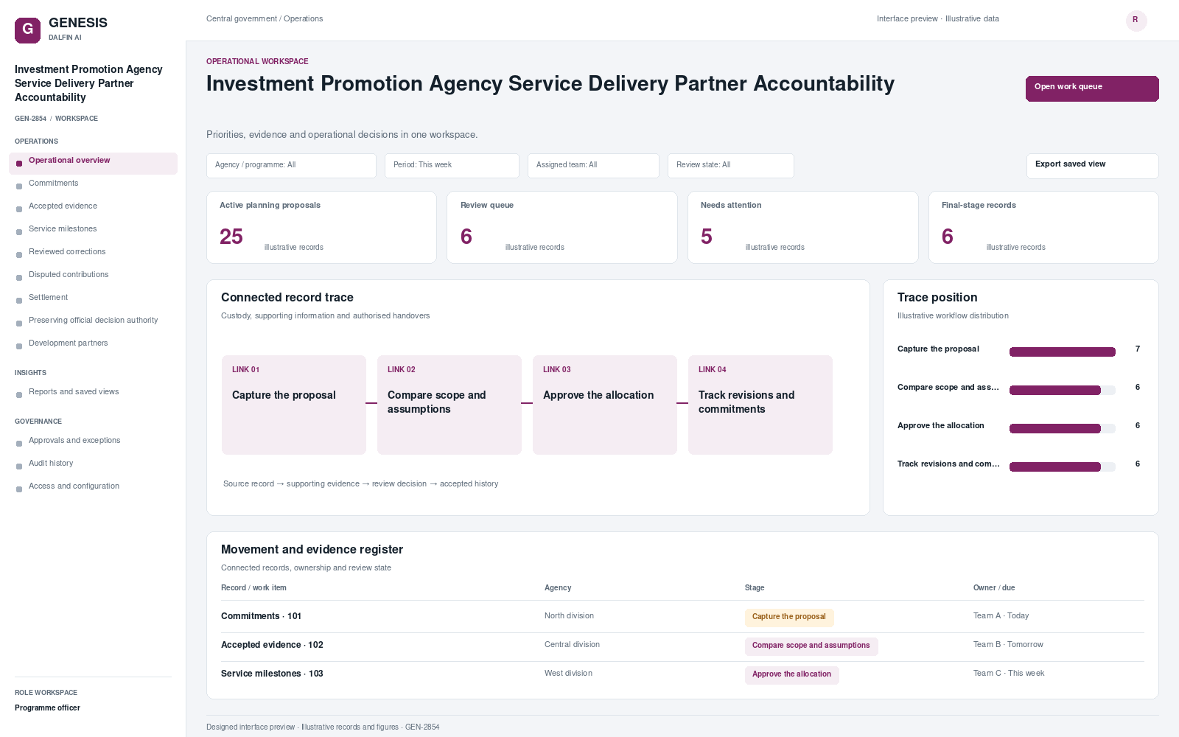The height and width of the screenshot is (737, 1179).
Task: Select Link 03 Approve the allocation card
Action: 605,405
